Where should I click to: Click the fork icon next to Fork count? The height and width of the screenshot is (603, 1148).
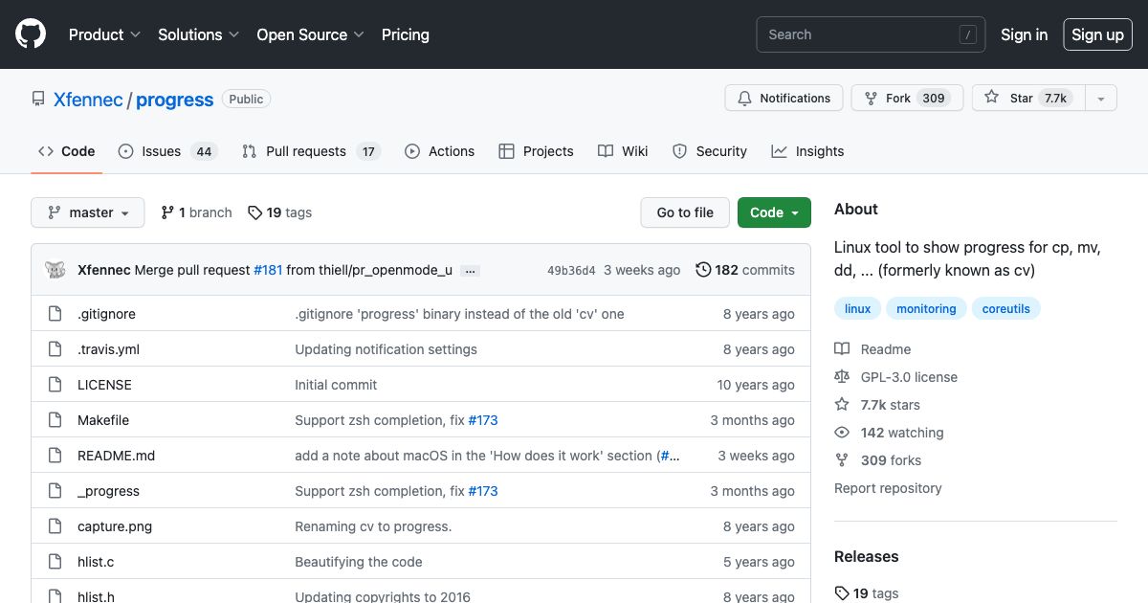tap(871, 98)
